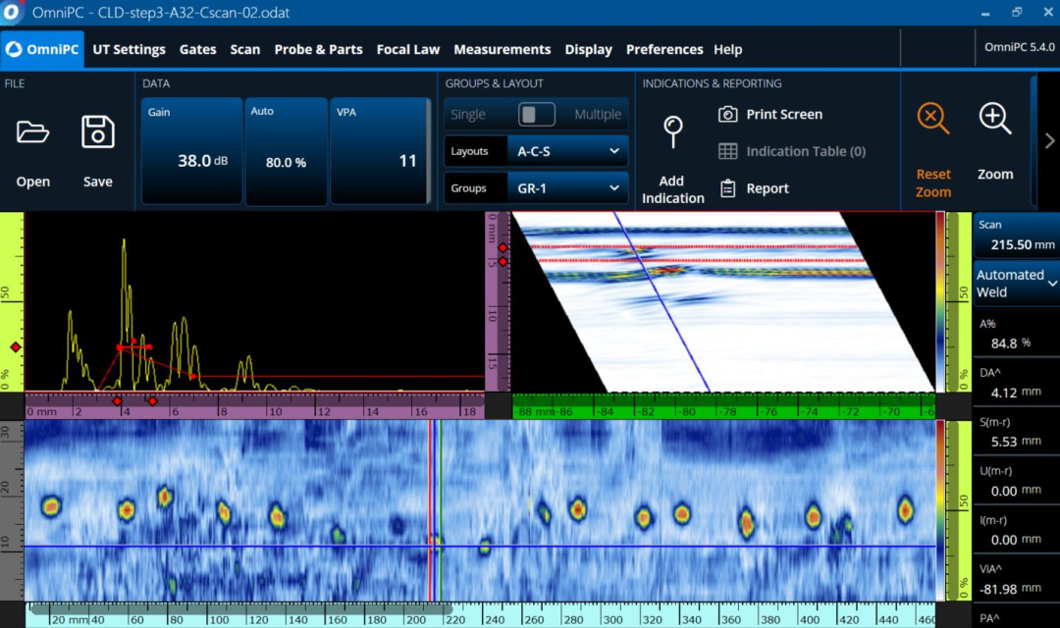Expand ribbon with right chevron arrow
This screenshot has width=1060, height=628.
point(1049,140)
